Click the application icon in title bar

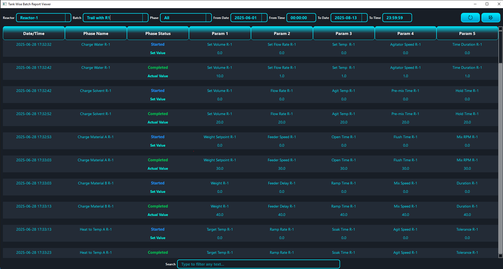(4, 4)
